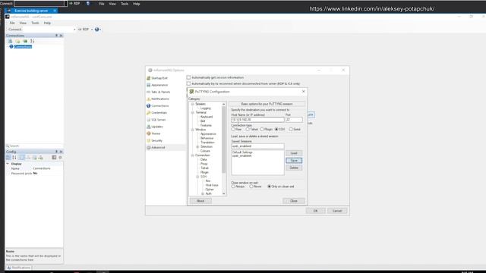Collapse Session node in PuTTY category tree
The image size is (486, 273).
tap(192, 104)
